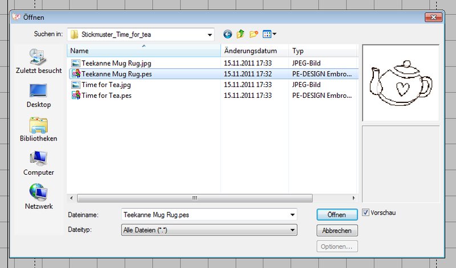
Task: Expand the Dateiname dropdown arrow
Action: tap(292, 215)
